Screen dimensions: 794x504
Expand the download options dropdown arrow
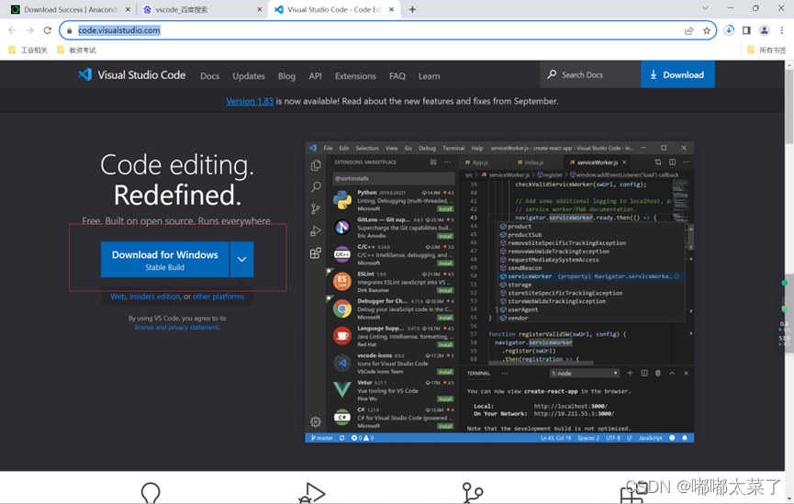coord(242,260)
